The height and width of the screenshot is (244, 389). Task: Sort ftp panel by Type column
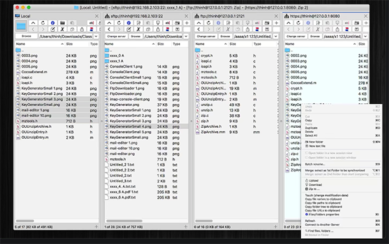(x=265, y=44)
